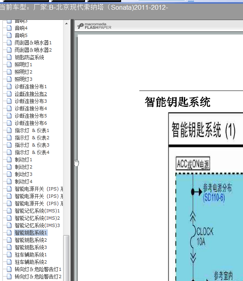Viewport: 243px width, 281px height.
Task: Open 指示灯 & 仪表2
Action: click(x=32, y=138)
